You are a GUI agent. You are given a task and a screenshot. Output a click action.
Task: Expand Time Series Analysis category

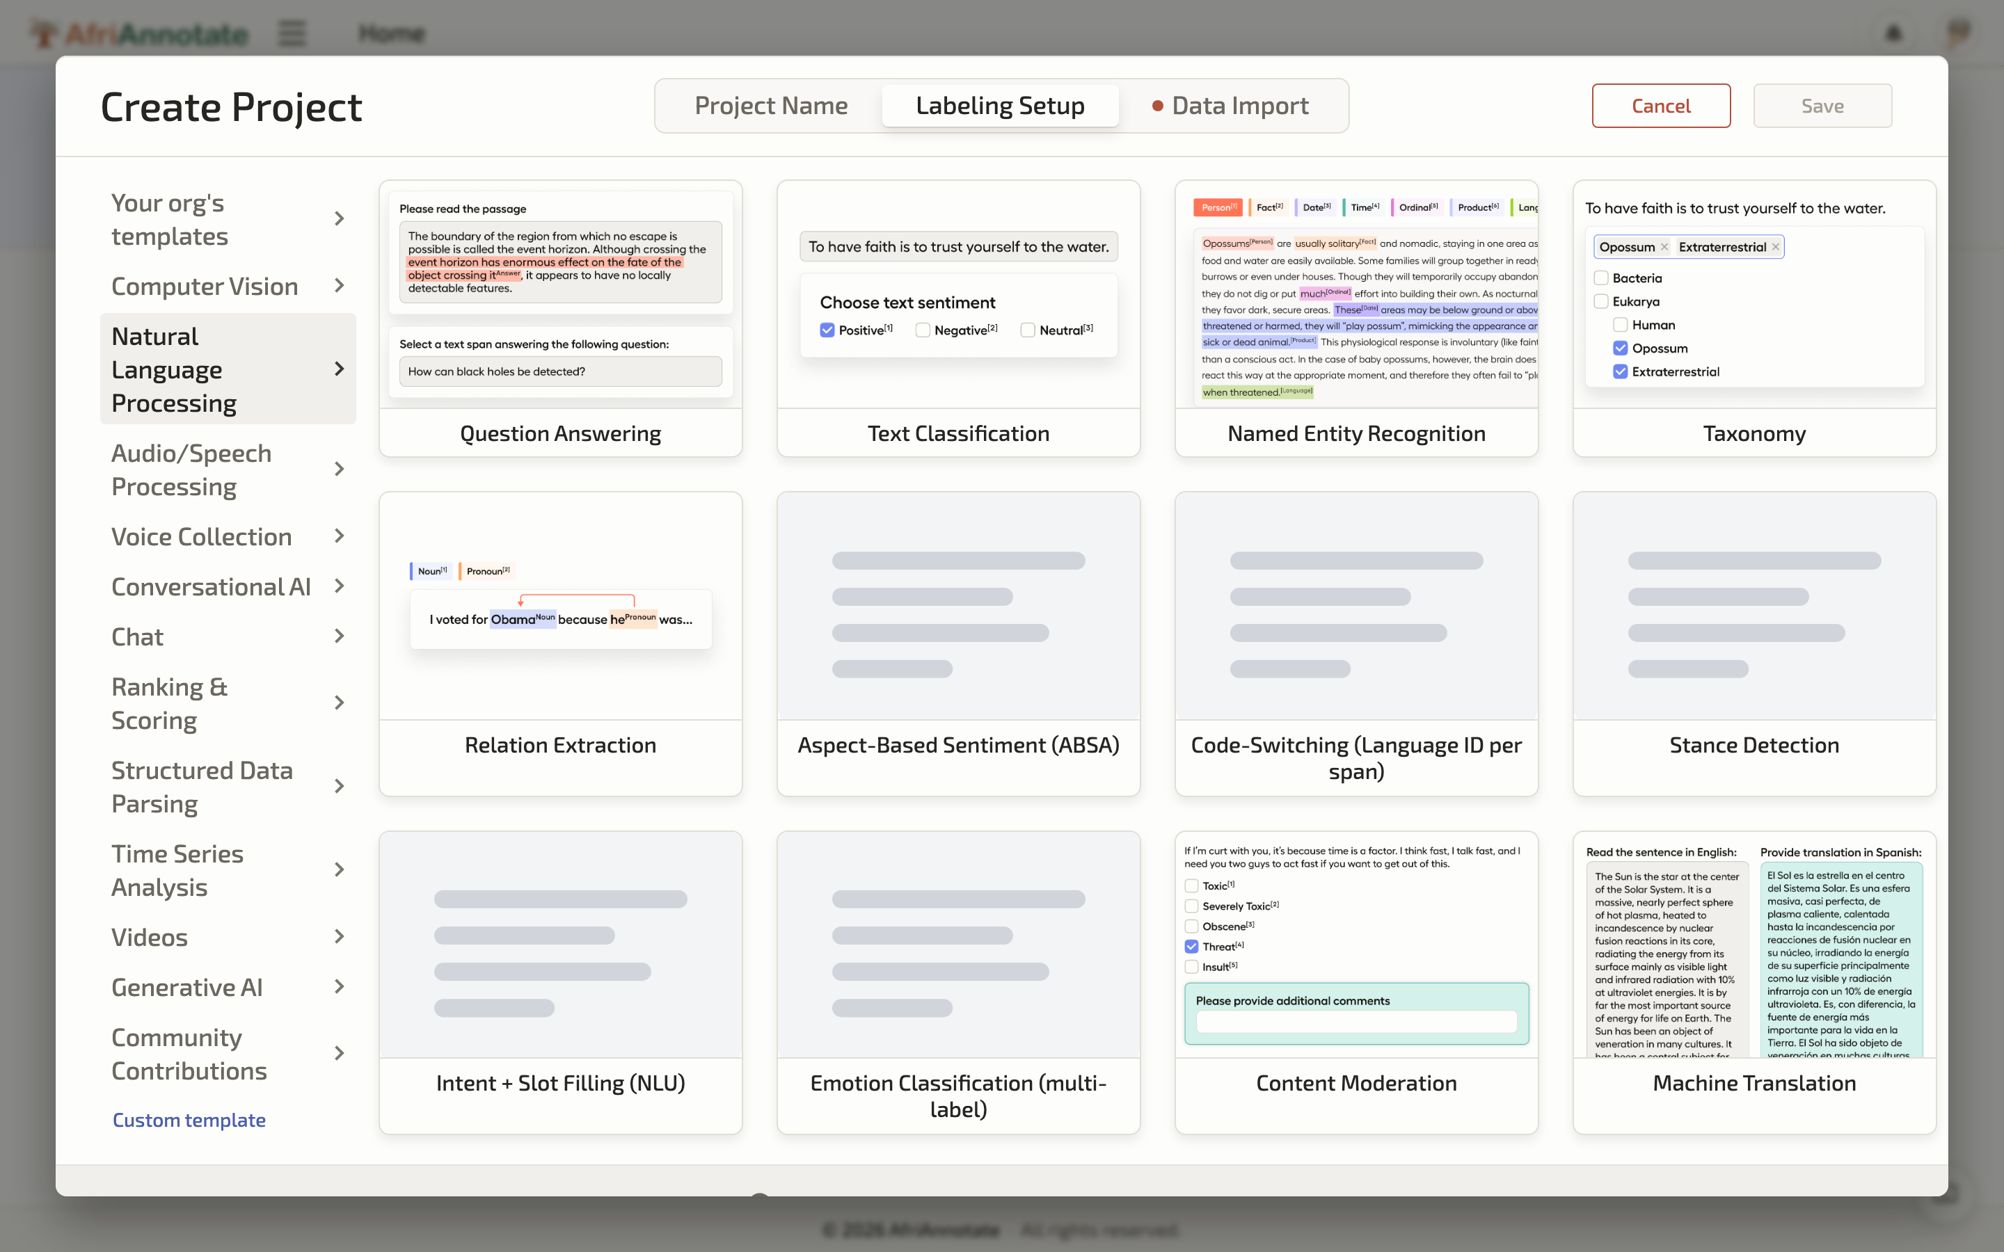[x=228, y=870]
